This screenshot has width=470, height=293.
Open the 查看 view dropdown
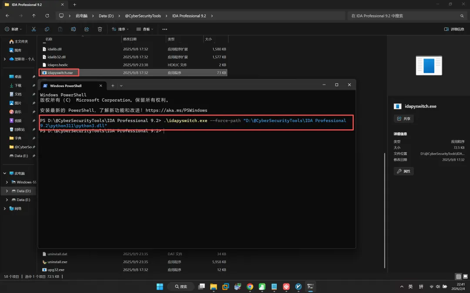click(145, 29)
